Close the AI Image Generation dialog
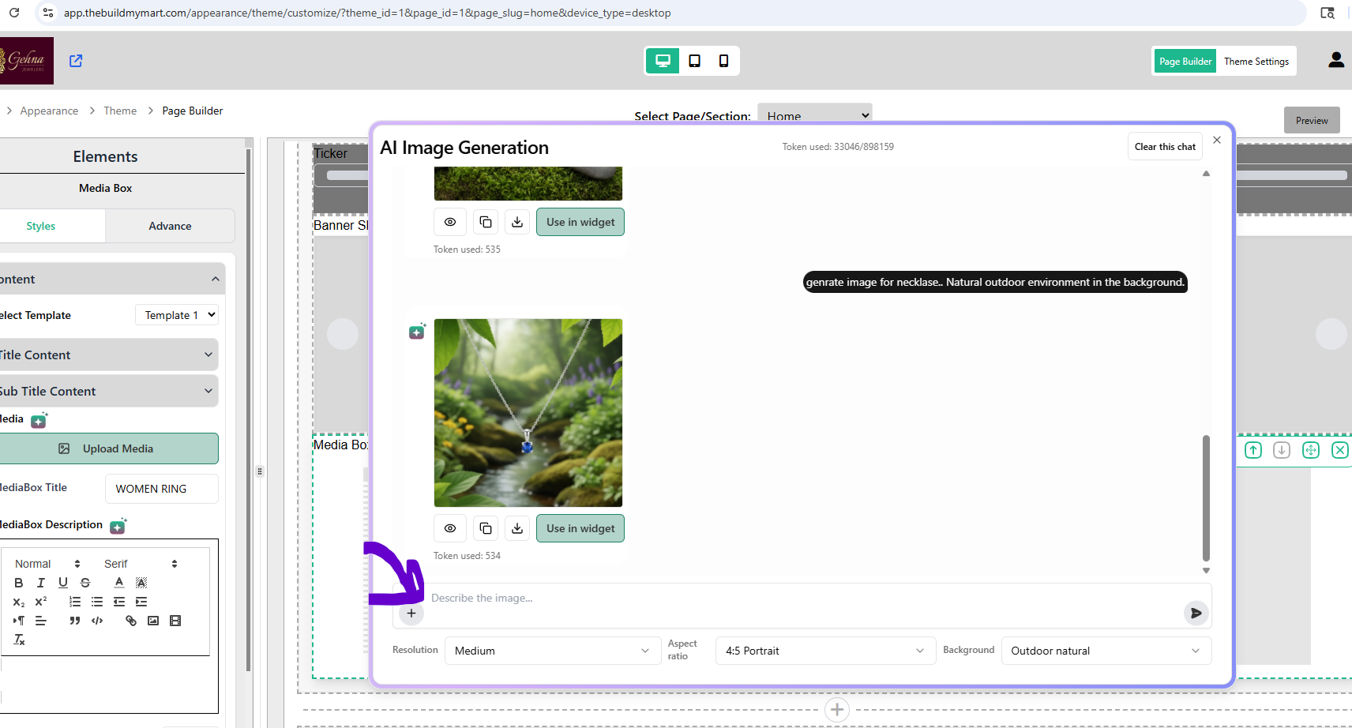The height and width of the screenshot is (728, 1352). point(1217,140)
